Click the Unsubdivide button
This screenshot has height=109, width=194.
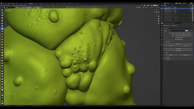[178, 48]
